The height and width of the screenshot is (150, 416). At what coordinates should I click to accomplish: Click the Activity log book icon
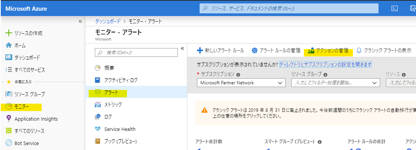(x=97, y=80)
